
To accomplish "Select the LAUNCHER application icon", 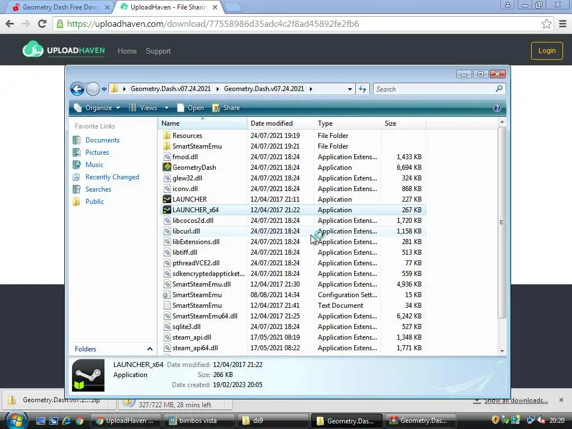I will click(x=166, y=199).
